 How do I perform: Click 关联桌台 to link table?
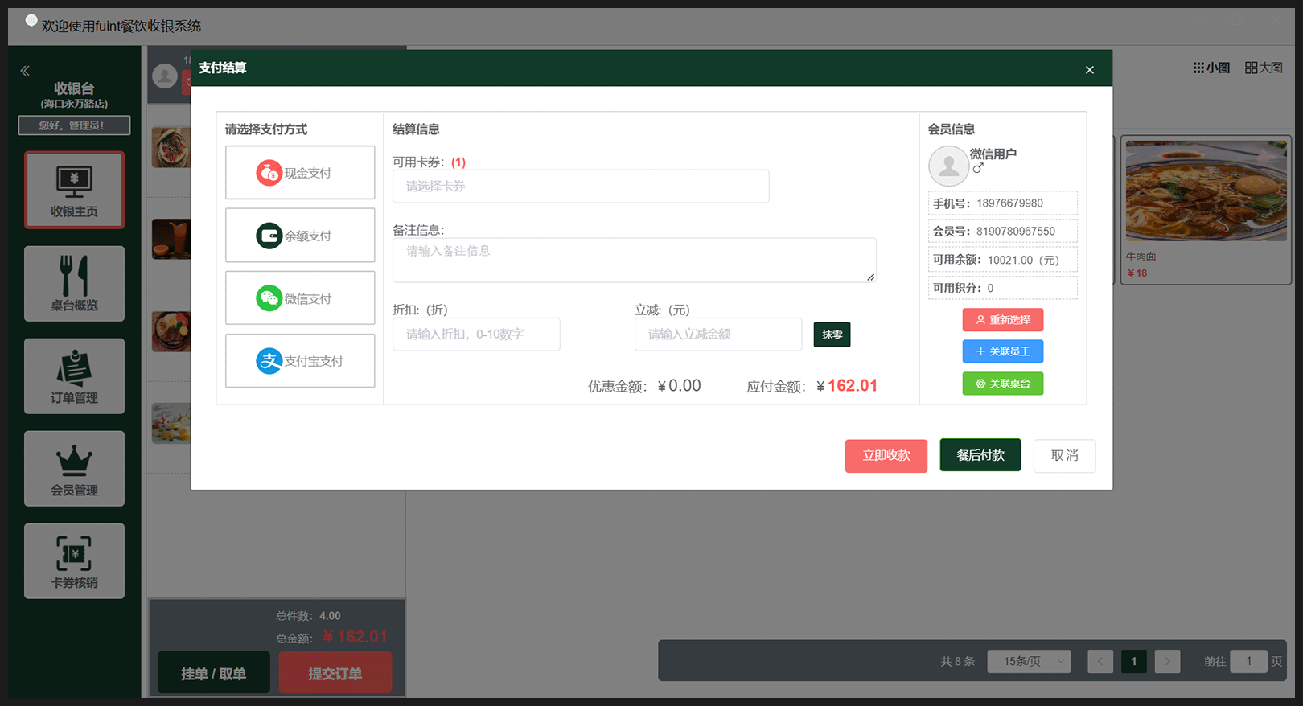1003,384
